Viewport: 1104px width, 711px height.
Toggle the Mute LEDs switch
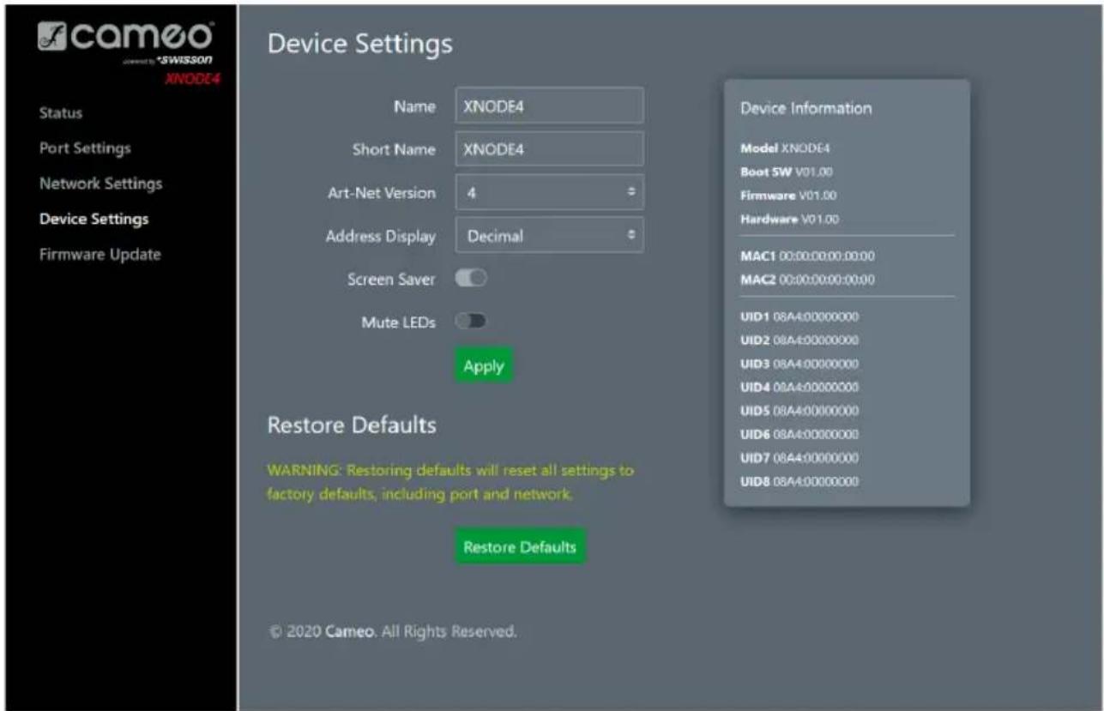tap(472, 322)
